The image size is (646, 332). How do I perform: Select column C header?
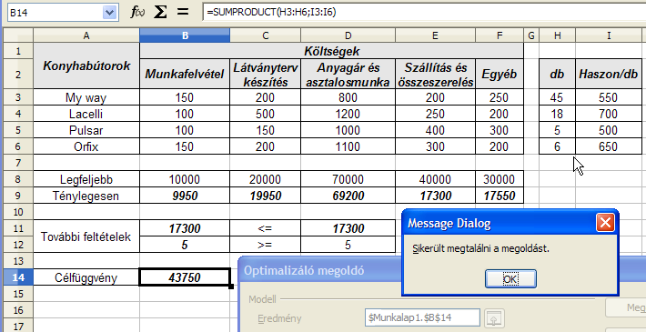[266, 35]
